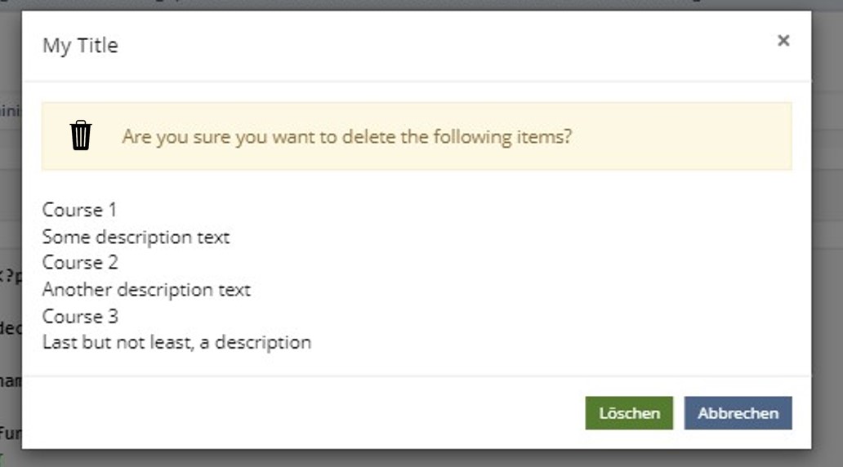
Task: Click "Last but not least, a description"
Action: click(x=176, y=342)
